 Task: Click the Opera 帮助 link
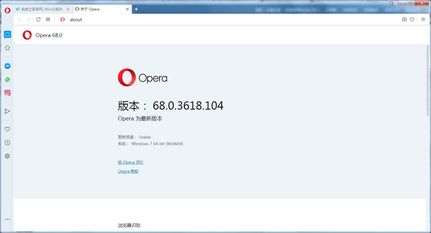coord(128,171)
